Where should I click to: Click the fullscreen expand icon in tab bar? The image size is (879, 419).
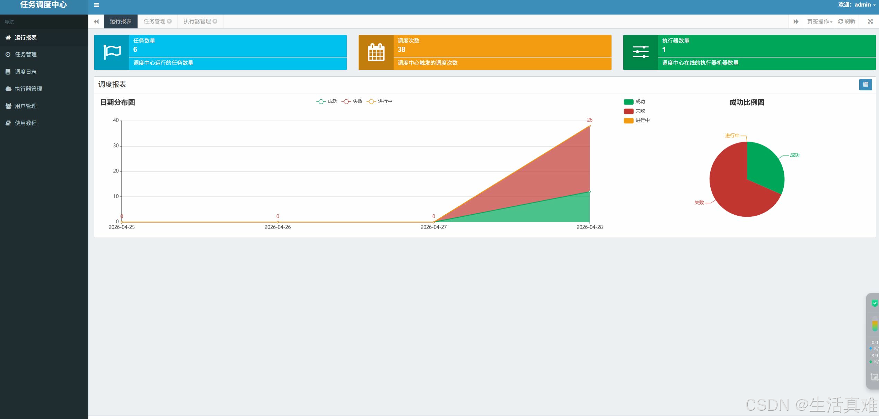point(870,21)
